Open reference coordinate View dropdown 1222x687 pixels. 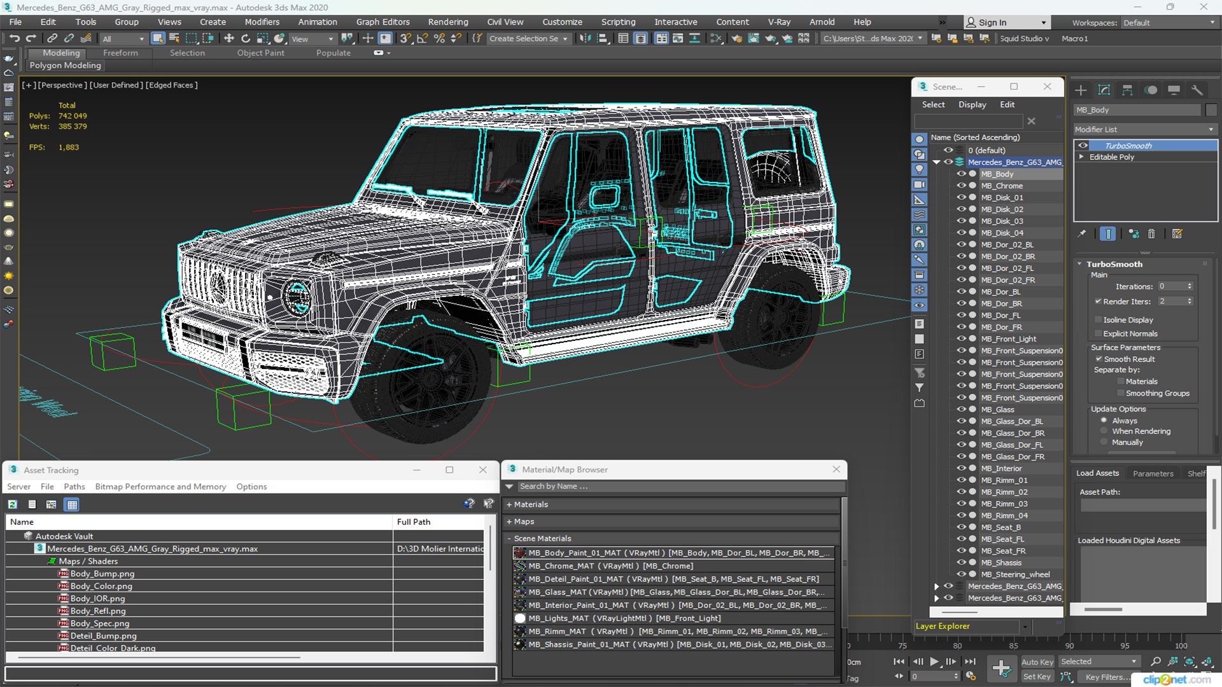pos(312,39)
